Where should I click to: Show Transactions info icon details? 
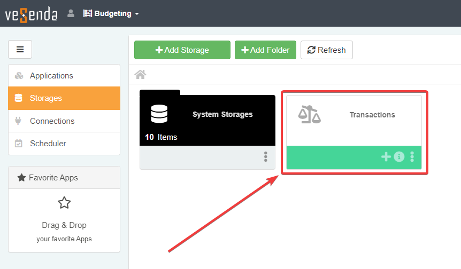pos(399,156)
